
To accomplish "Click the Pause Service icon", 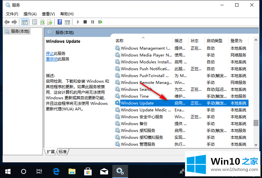I will (x=93, y=22).
